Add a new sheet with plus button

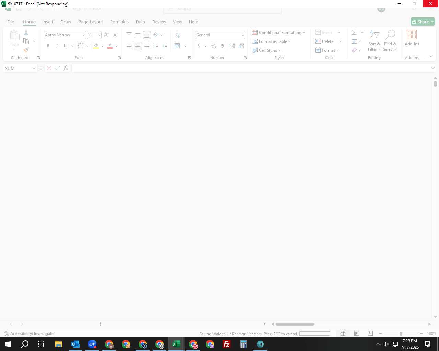100,324
